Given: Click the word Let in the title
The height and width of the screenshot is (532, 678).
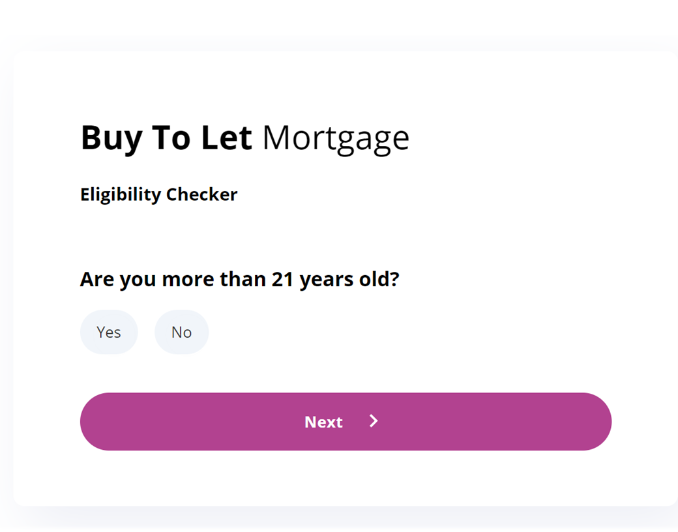Looking at the screenshot, I should [227, 138].
